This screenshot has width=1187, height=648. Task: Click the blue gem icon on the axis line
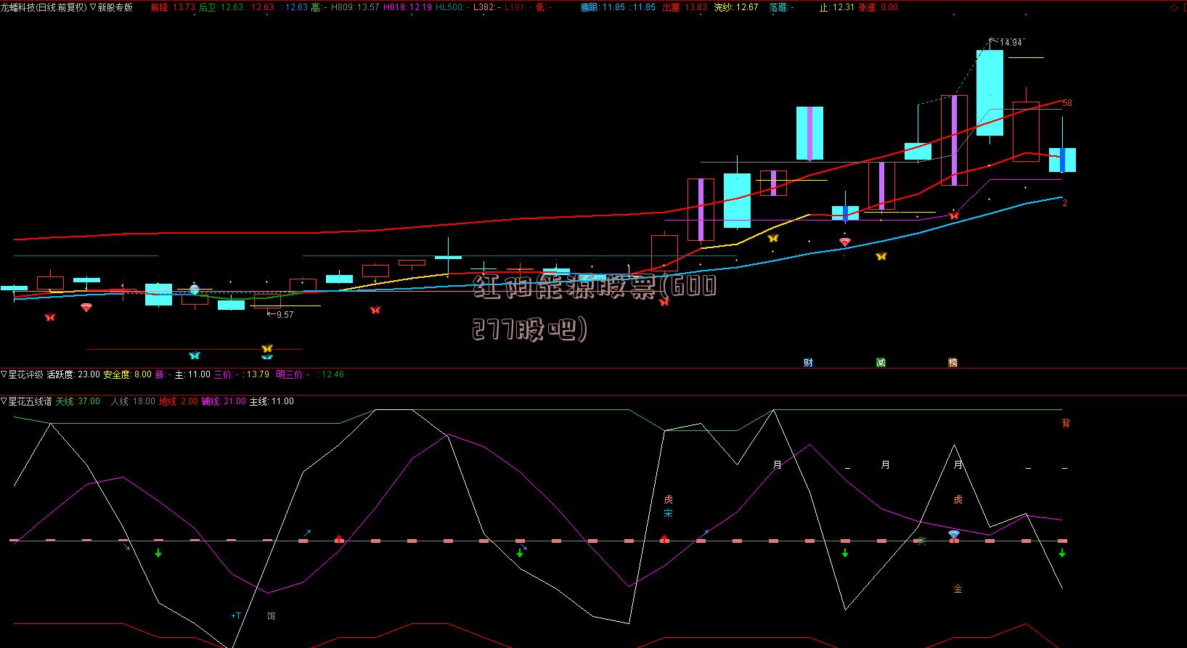pyautogui.click(x=953, y=534)
